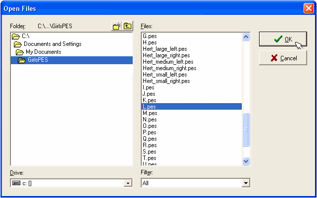Click the file list scroll down arrow

tap(246, 161)
